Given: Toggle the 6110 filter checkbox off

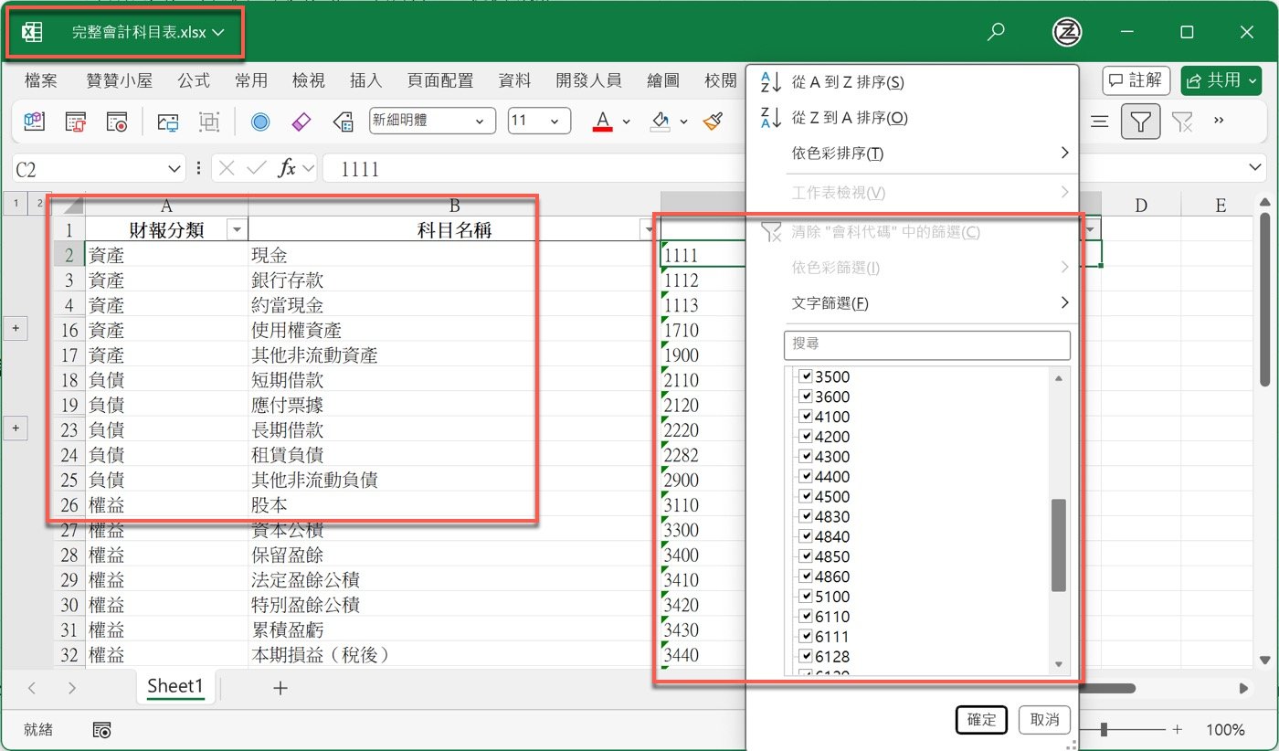Looking at the screenshot, I should click(x=805, y=616).
